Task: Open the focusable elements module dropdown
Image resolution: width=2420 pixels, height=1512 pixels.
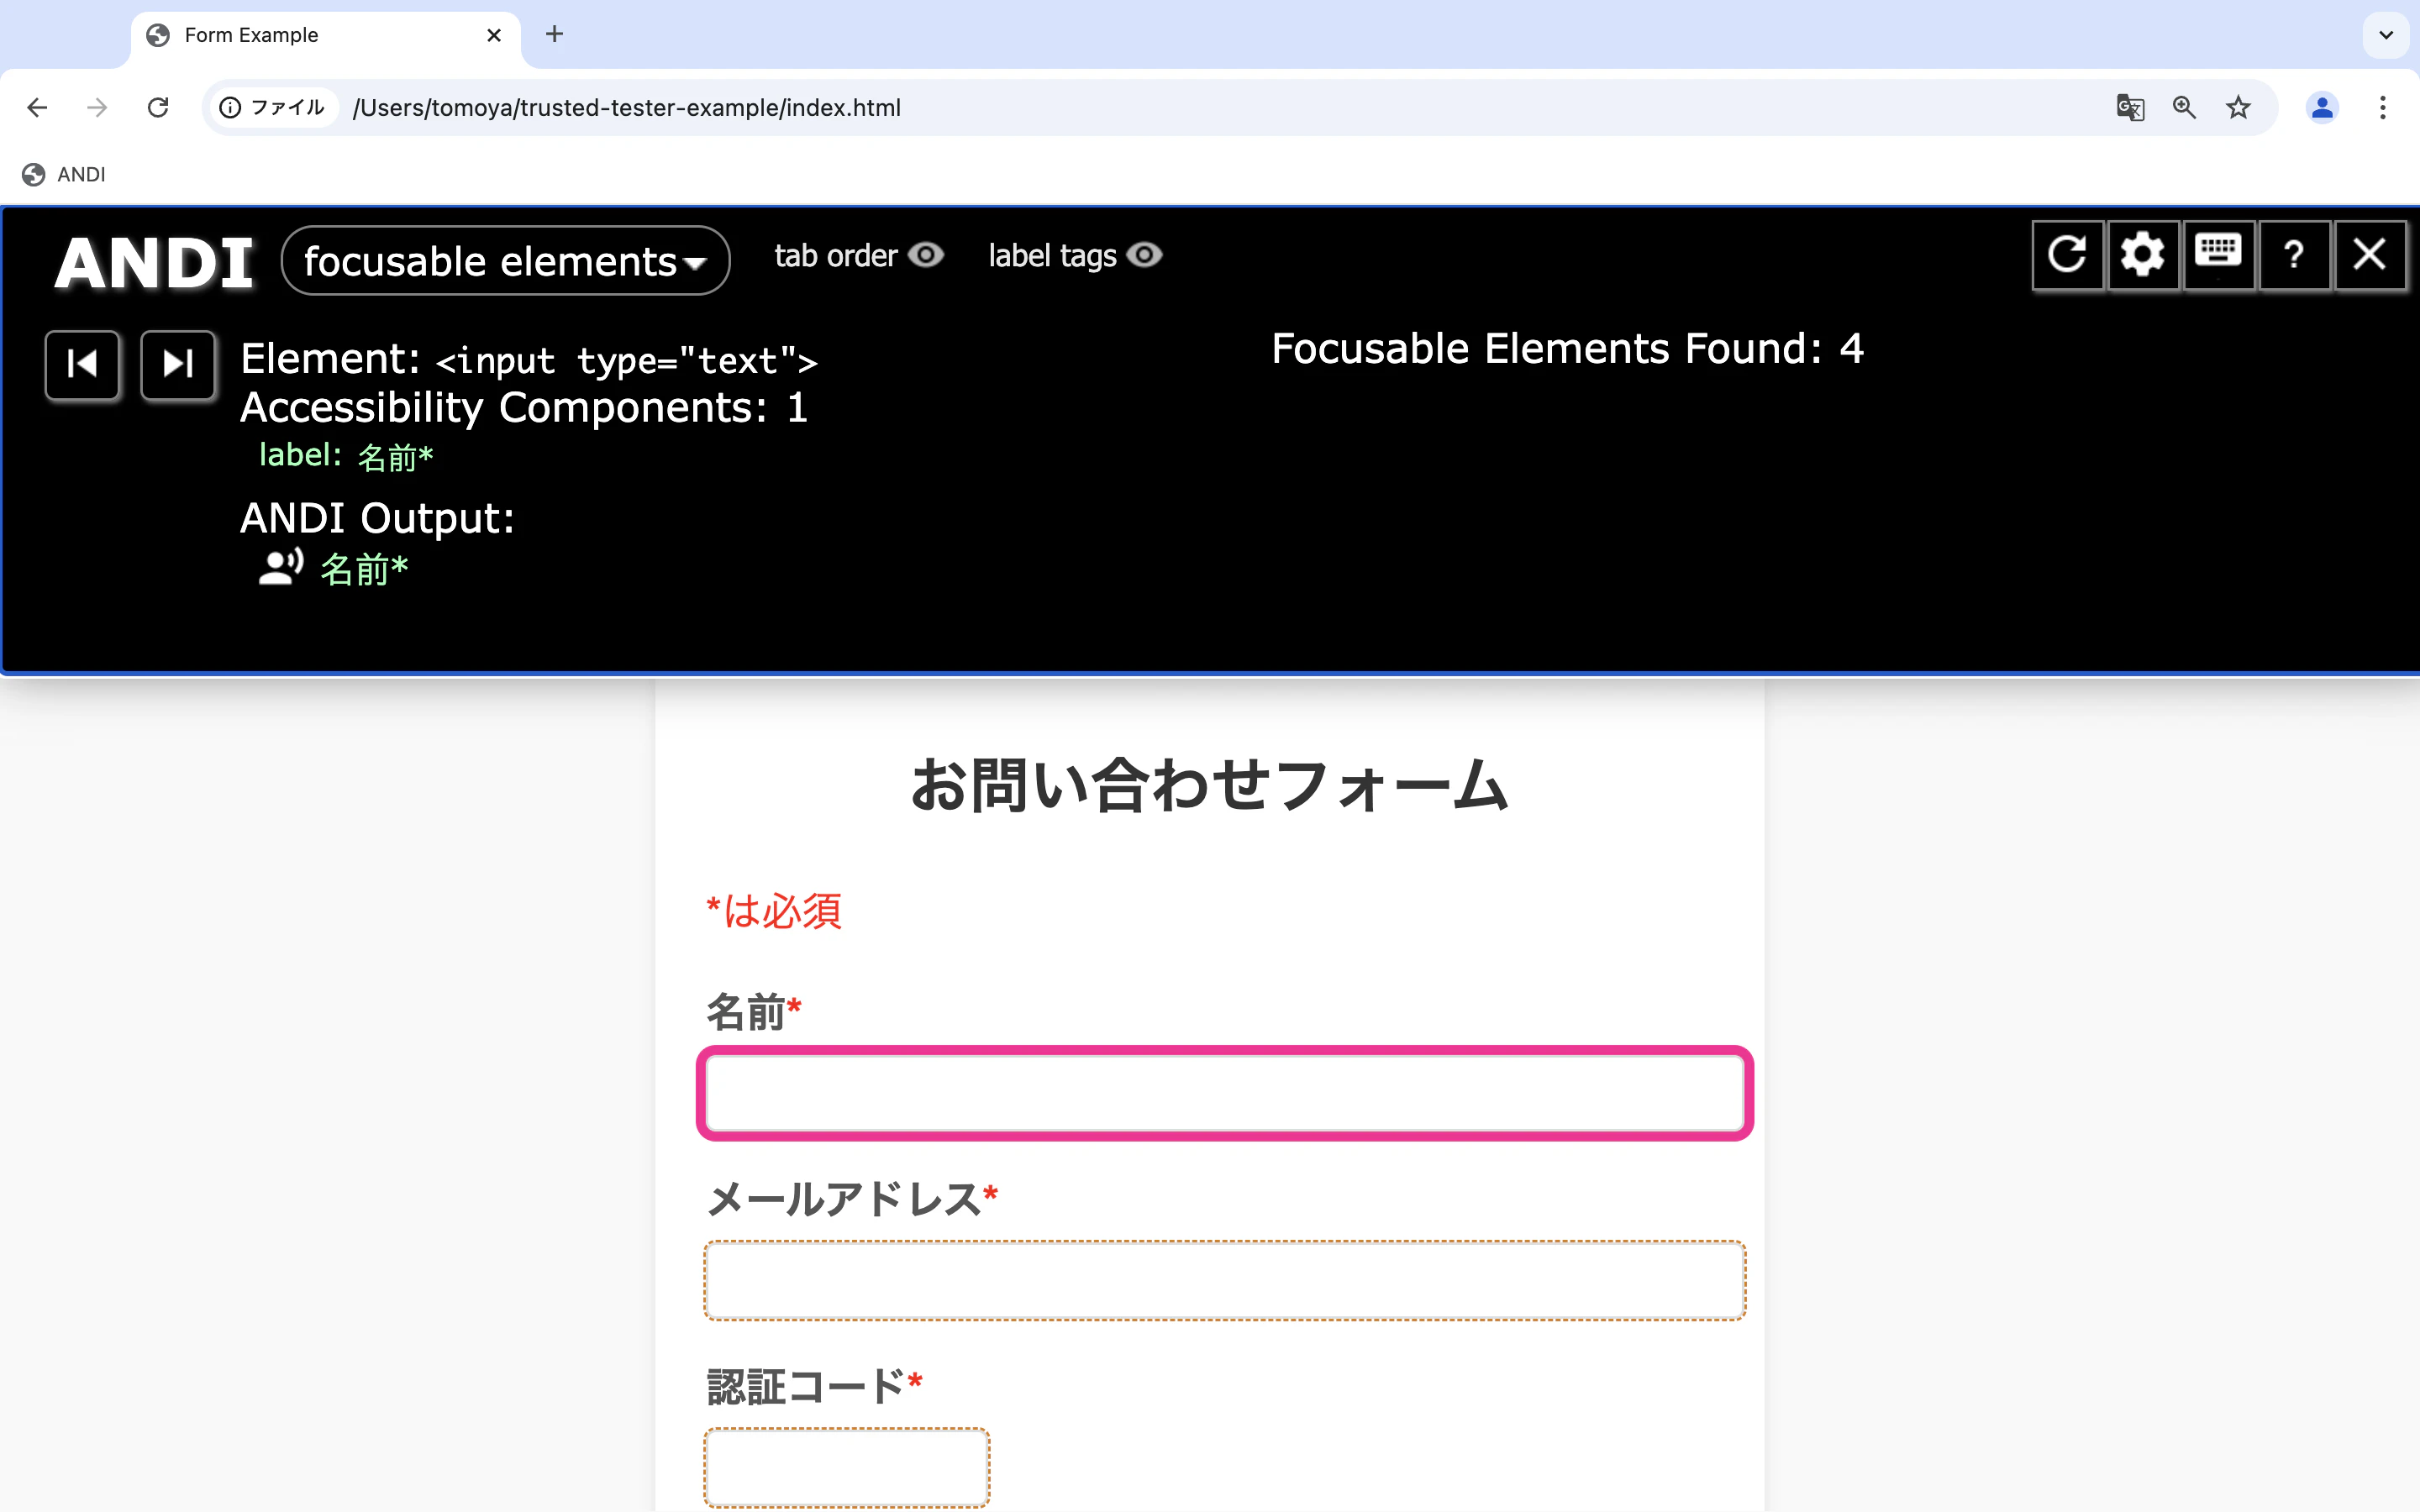Action: coord(504,260)
